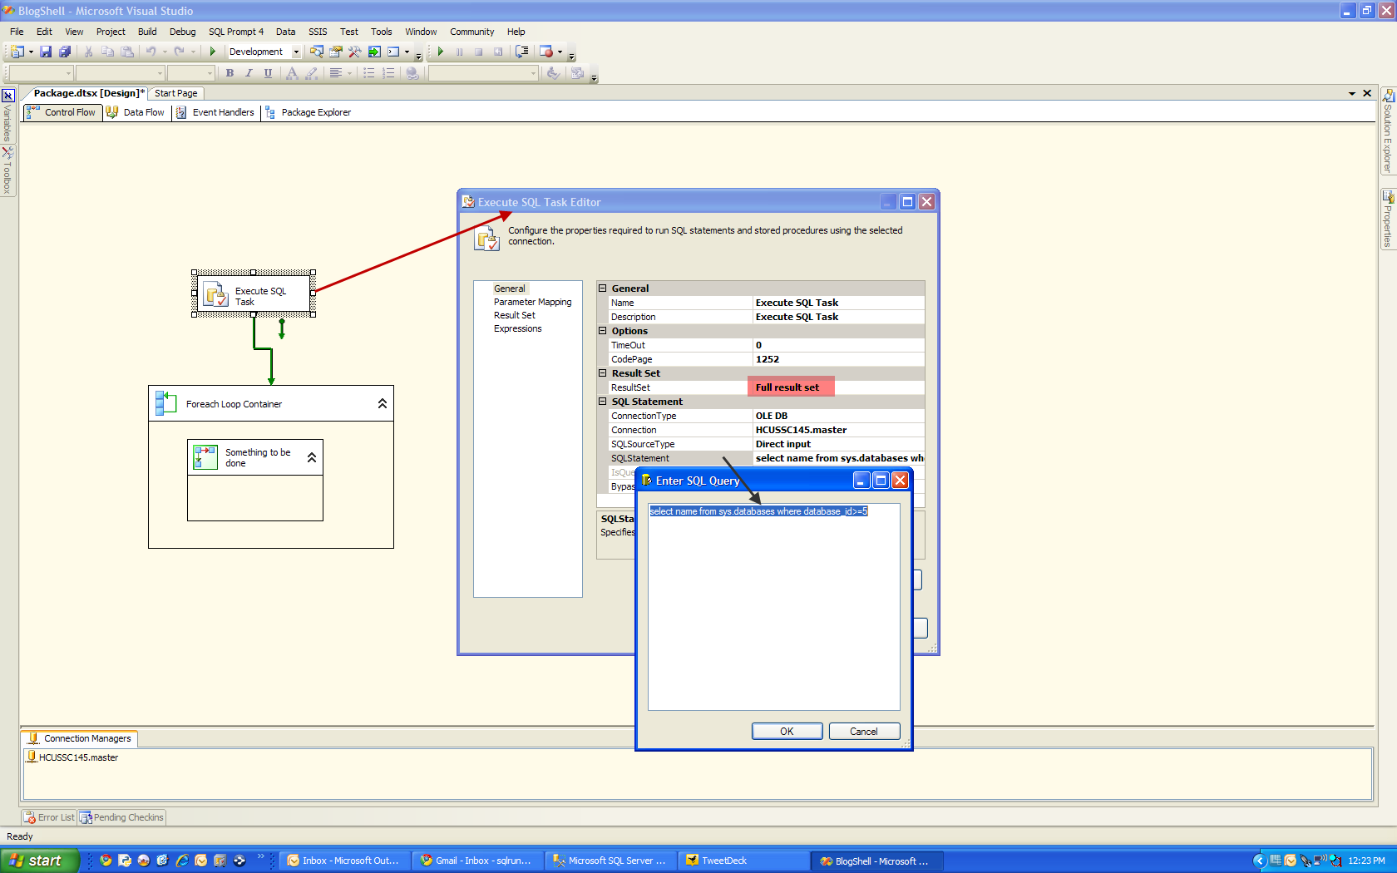This screenshot has height=873, width=1397.
Task: Open the Variables side panel
Action: (7, 116)
